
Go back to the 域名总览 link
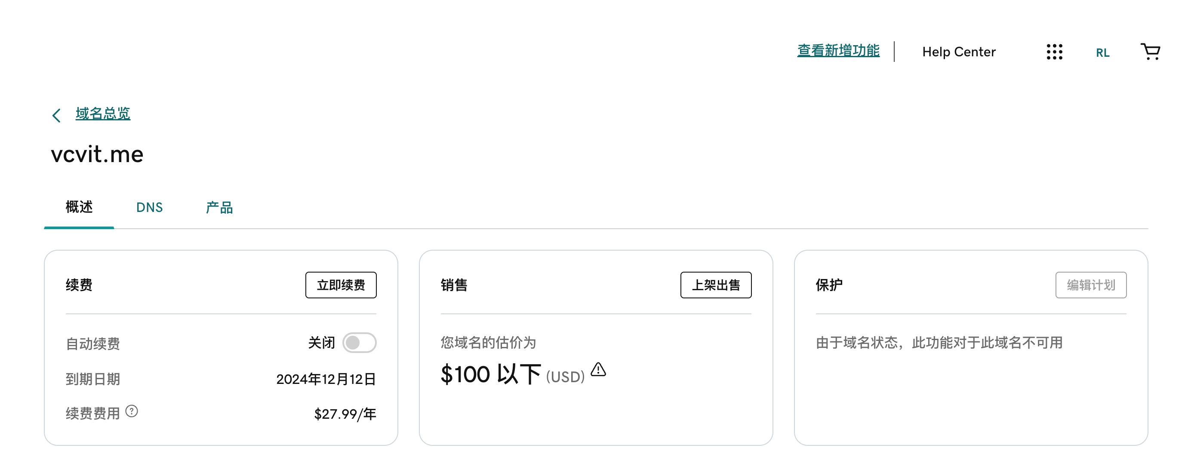coord(103,113)
